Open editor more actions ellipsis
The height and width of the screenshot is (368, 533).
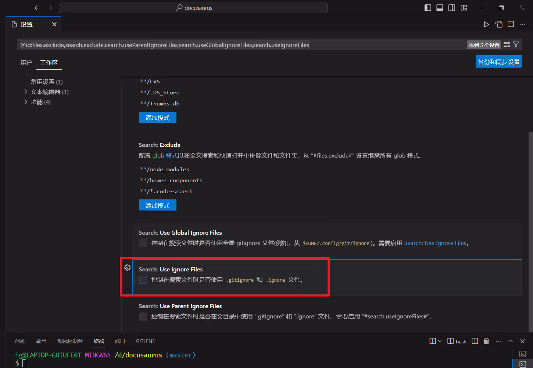[x=522, y=24]
